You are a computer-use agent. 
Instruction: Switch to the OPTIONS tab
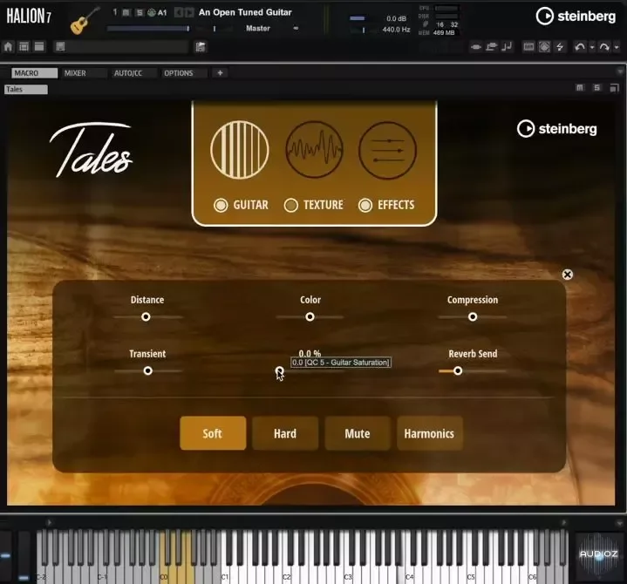[x=179, y=73]
